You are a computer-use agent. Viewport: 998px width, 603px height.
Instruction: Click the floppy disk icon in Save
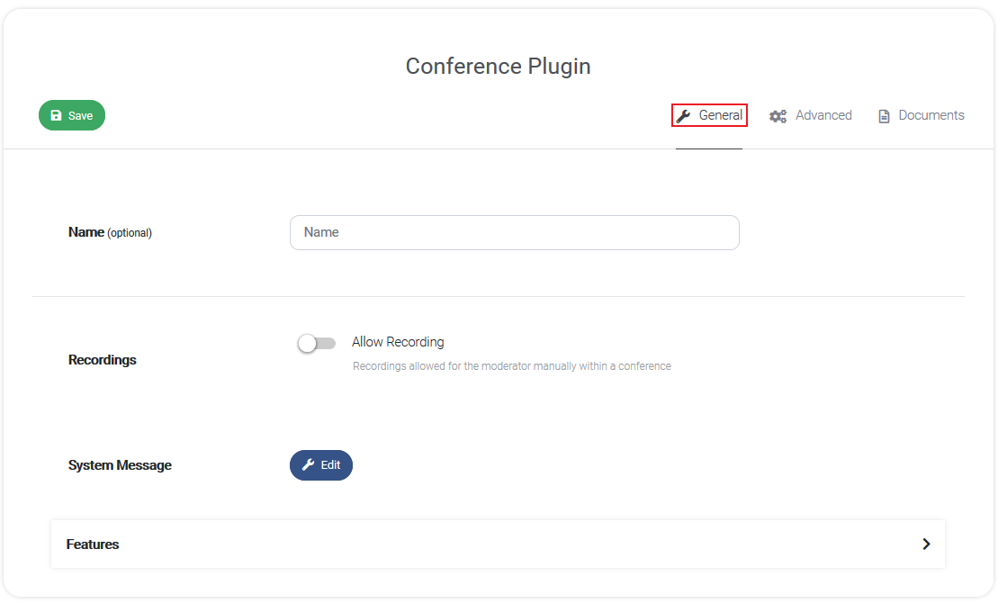click(56, 115)
